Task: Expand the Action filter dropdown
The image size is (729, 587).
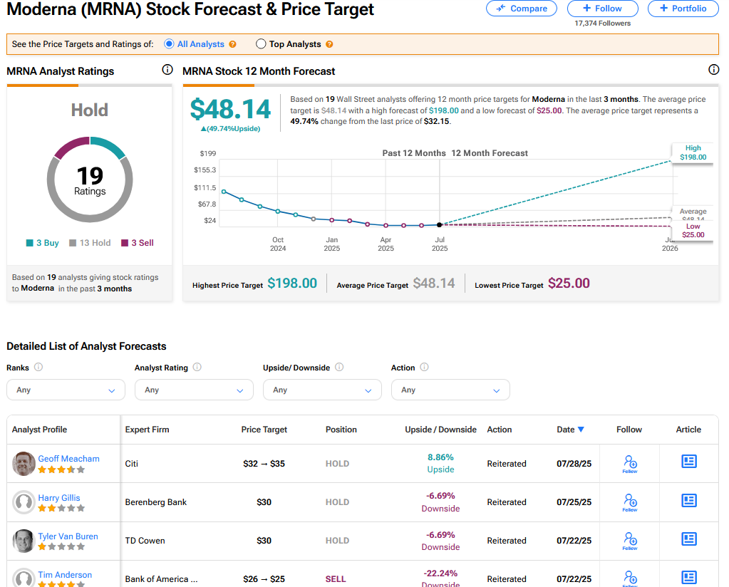Action: [450, 390]
